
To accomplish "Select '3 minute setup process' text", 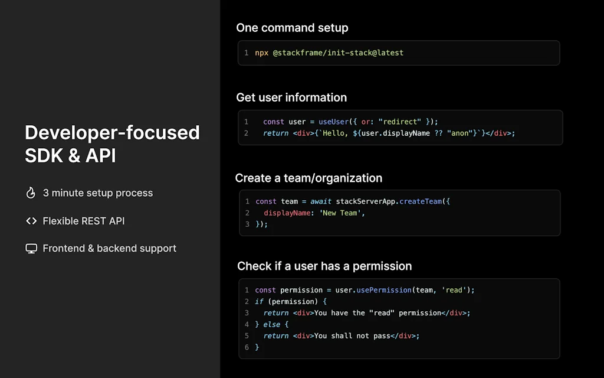I will [98, 193].
